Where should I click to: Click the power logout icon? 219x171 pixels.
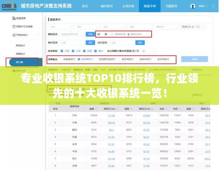[213, 6]
